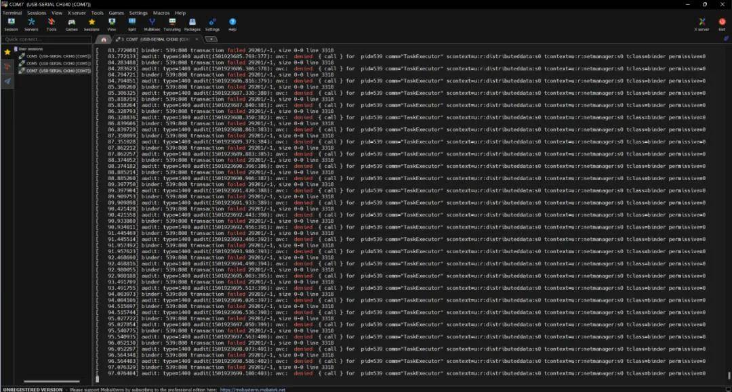The height and width of the screenshot is (392, 732).
Task: Activate Split terminal mode icon
Action: [x=131, y=24]
